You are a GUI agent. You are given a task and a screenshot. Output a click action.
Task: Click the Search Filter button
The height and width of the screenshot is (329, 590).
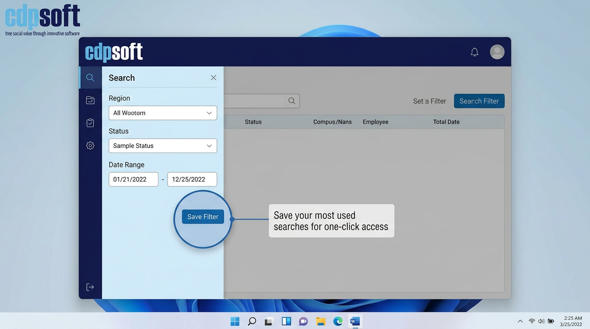pos(479,101)
